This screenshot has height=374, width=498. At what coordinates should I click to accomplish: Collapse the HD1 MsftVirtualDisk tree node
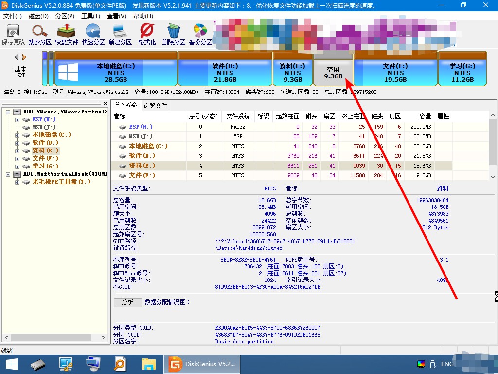(x=8, y=174)
